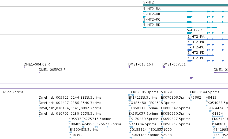The height and width of the screenshot is (139, 228).
Task: Open transcript 5-HT2-RD label
Action: (x=152, y=25)
